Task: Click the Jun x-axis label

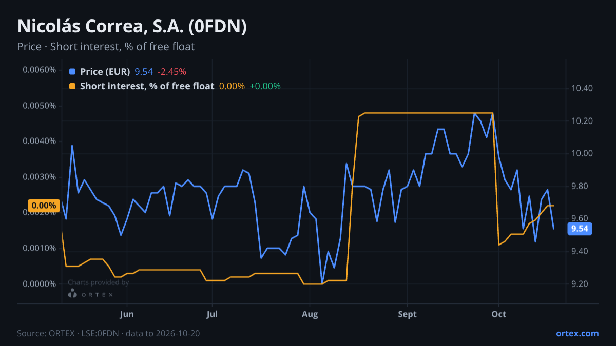Action: coord(126,314)
